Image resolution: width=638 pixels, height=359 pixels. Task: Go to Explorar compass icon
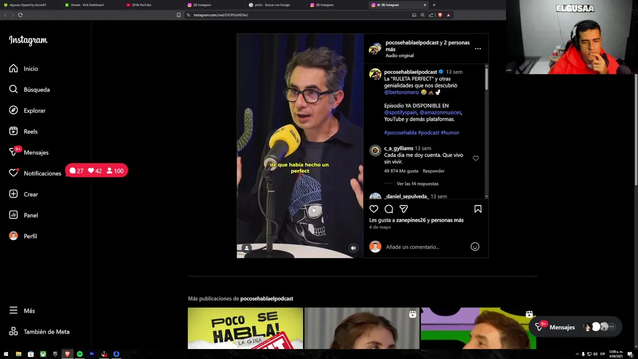(x=13, y=111)
